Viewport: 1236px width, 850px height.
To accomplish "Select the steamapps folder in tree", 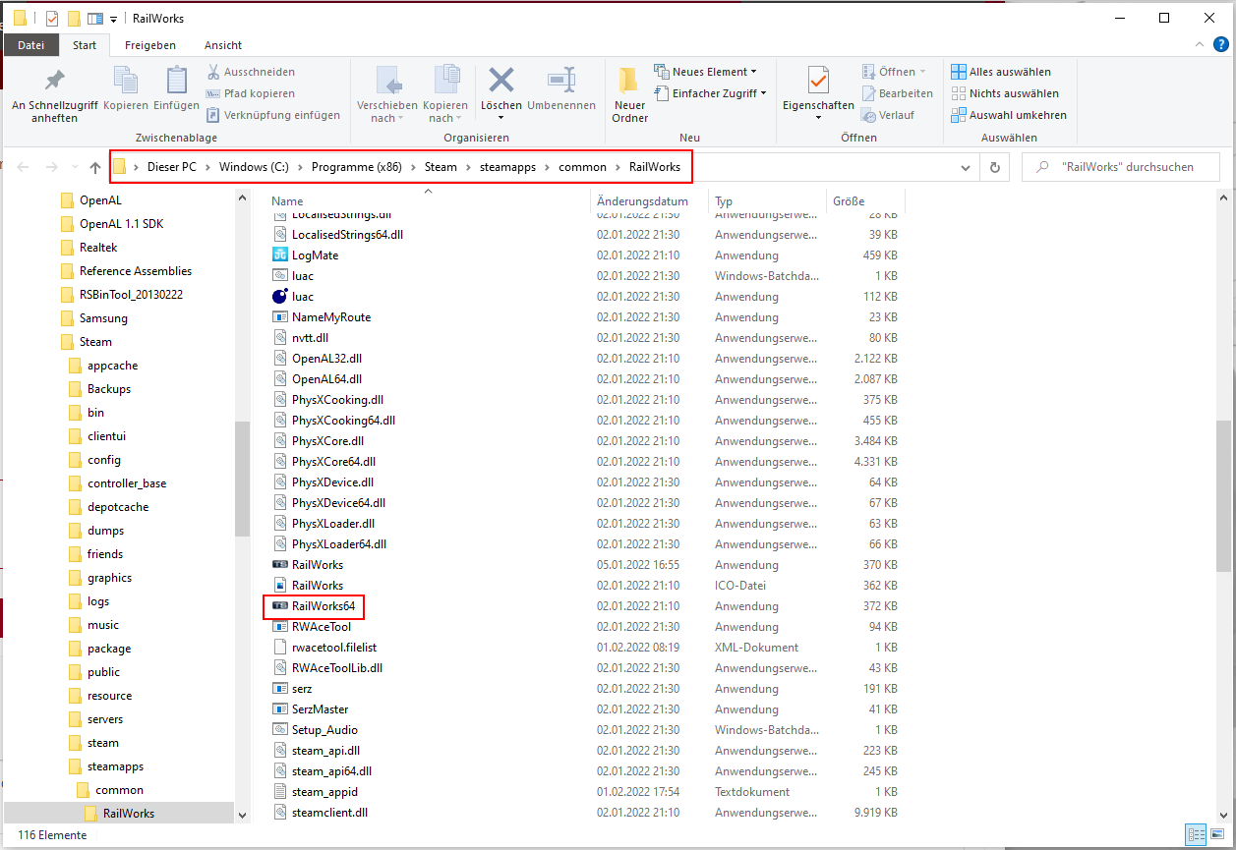I will 113,766.
